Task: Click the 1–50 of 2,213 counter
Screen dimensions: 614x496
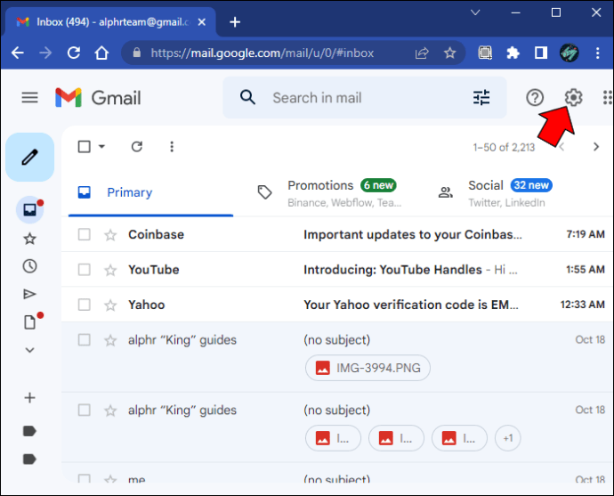Action: (504, 147)
